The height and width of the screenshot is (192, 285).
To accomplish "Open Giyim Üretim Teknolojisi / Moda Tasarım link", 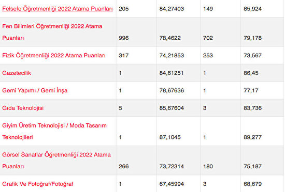I will coord(54,132).
